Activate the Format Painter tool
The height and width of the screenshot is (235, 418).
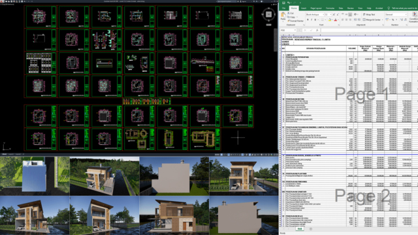point(296,21)
